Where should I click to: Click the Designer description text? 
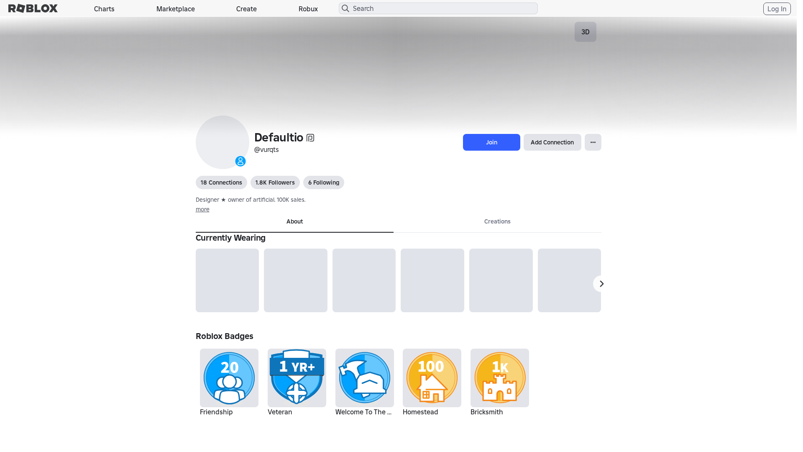click(251, 200)
